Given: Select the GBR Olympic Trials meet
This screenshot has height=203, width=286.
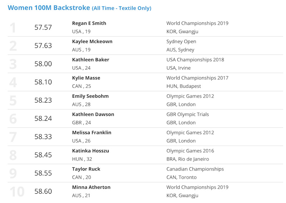Looking at the screenshot, I should coord(187,114).
